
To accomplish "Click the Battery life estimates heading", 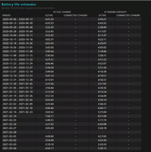I will click(x=19, y=4).
